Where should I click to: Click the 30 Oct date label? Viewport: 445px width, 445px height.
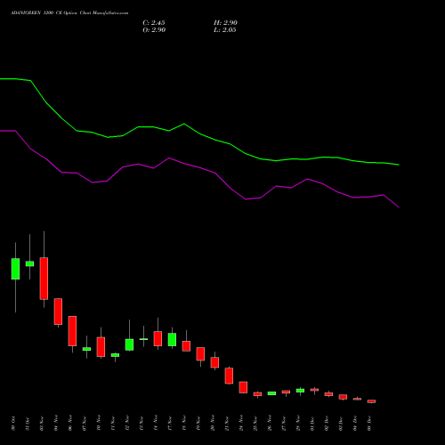13,424
